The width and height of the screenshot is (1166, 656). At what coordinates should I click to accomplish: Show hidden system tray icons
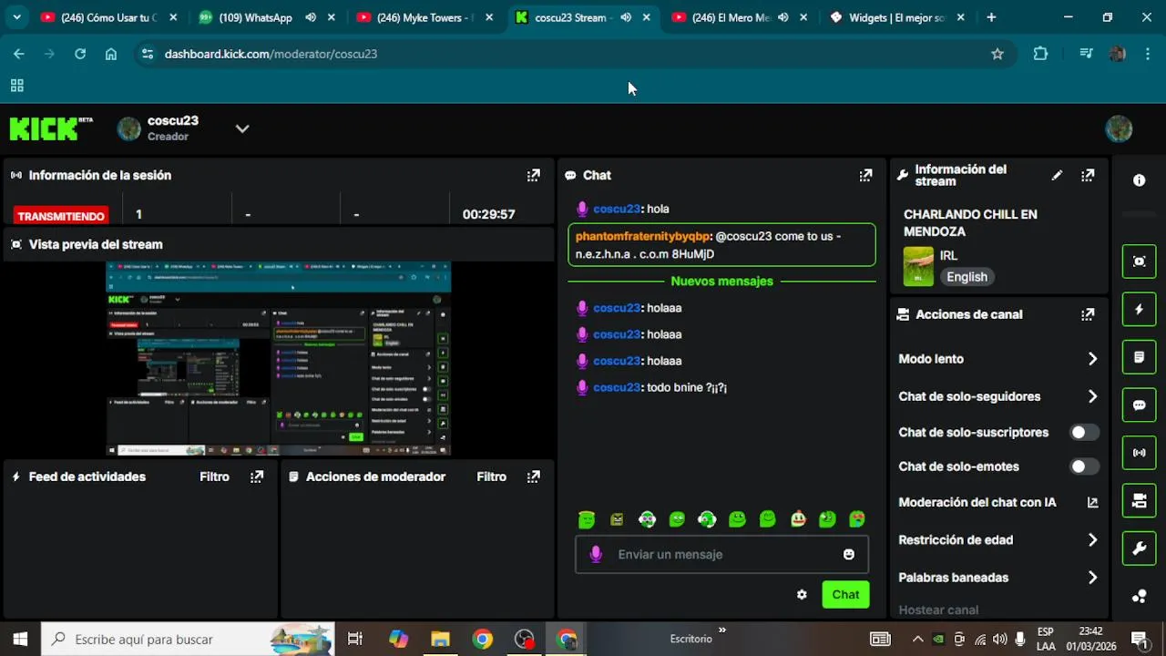coord(917,639)
